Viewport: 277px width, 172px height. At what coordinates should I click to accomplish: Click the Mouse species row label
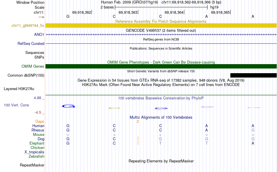click(x=38, y=135)
